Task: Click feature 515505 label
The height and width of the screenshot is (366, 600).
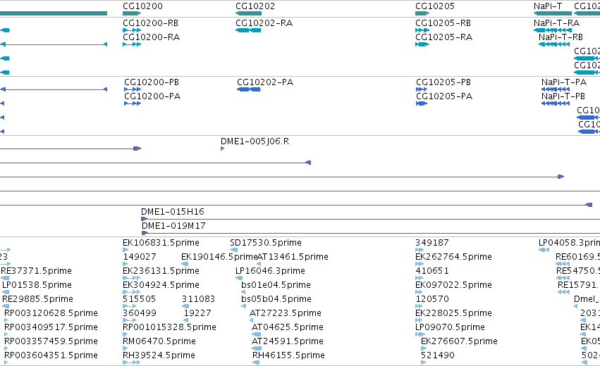Action: coord(140,299)
